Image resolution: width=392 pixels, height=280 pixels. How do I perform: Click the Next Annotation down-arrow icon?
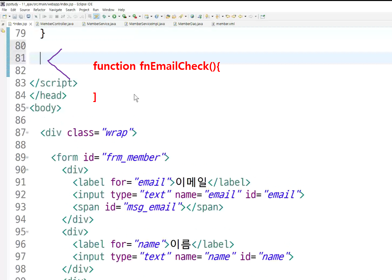pyautogui.click(x=208, y=17)
